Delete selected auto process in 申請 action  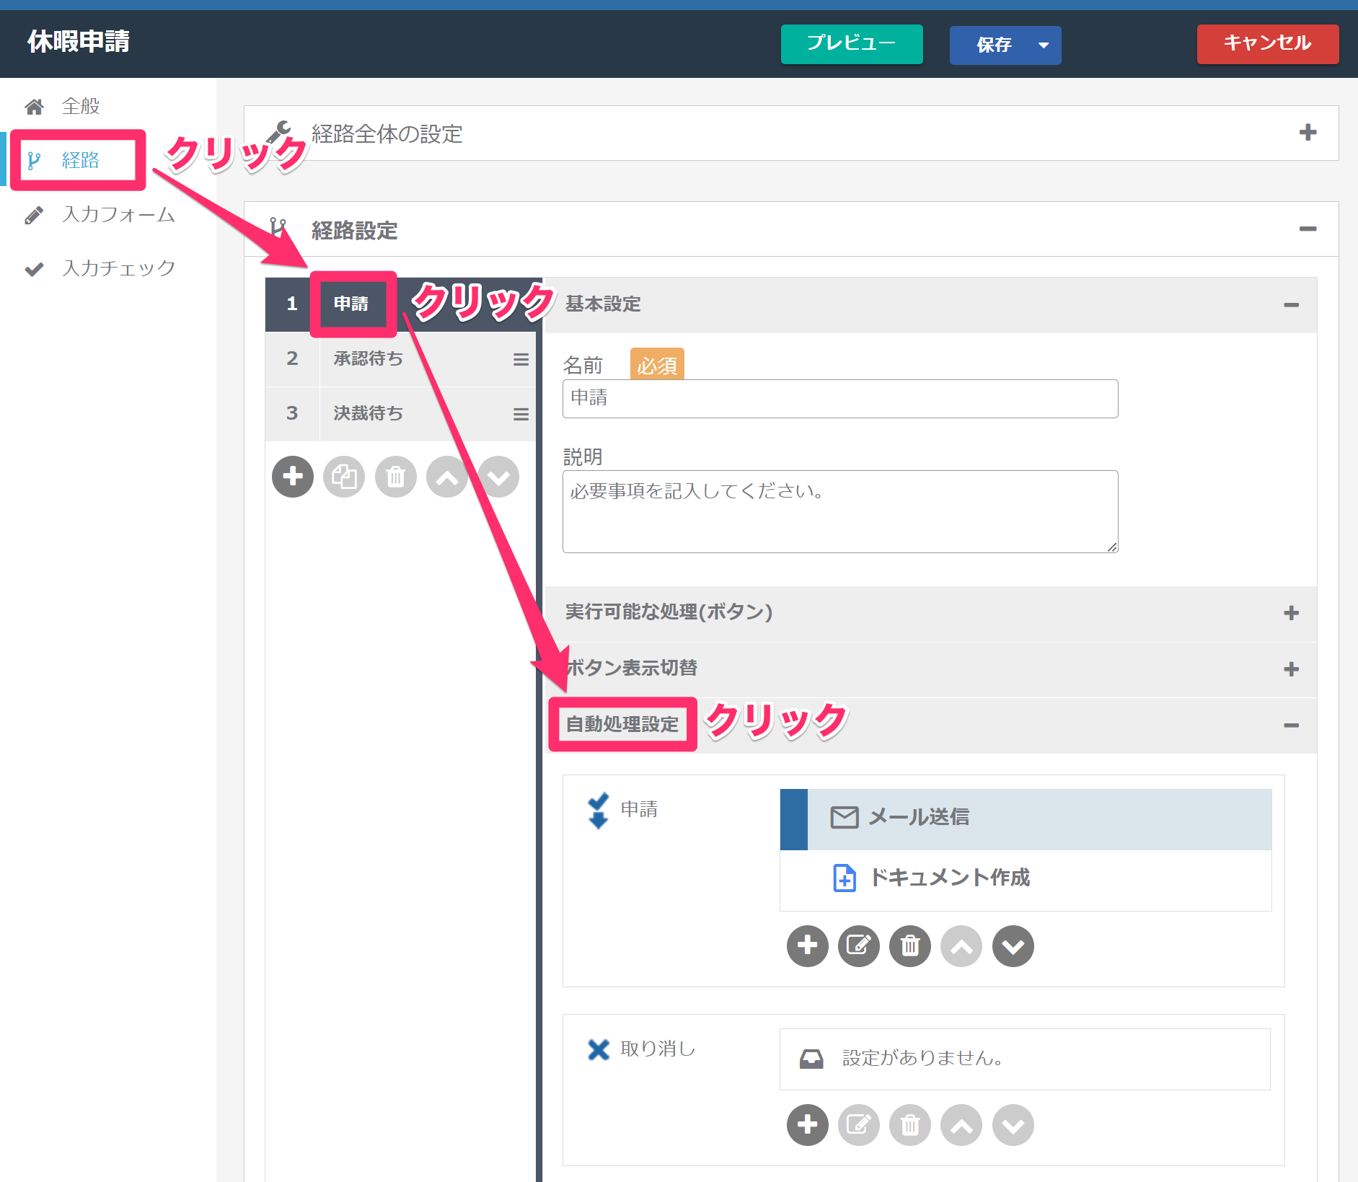910,945
